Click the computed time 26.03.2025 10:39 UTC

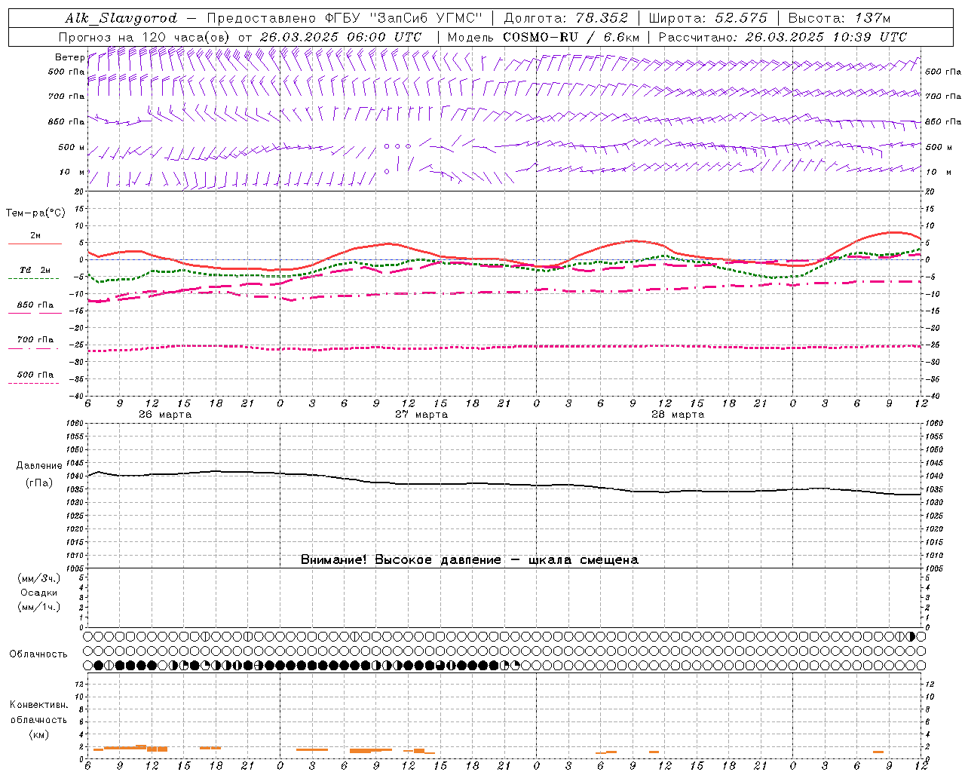click(826, 37)
